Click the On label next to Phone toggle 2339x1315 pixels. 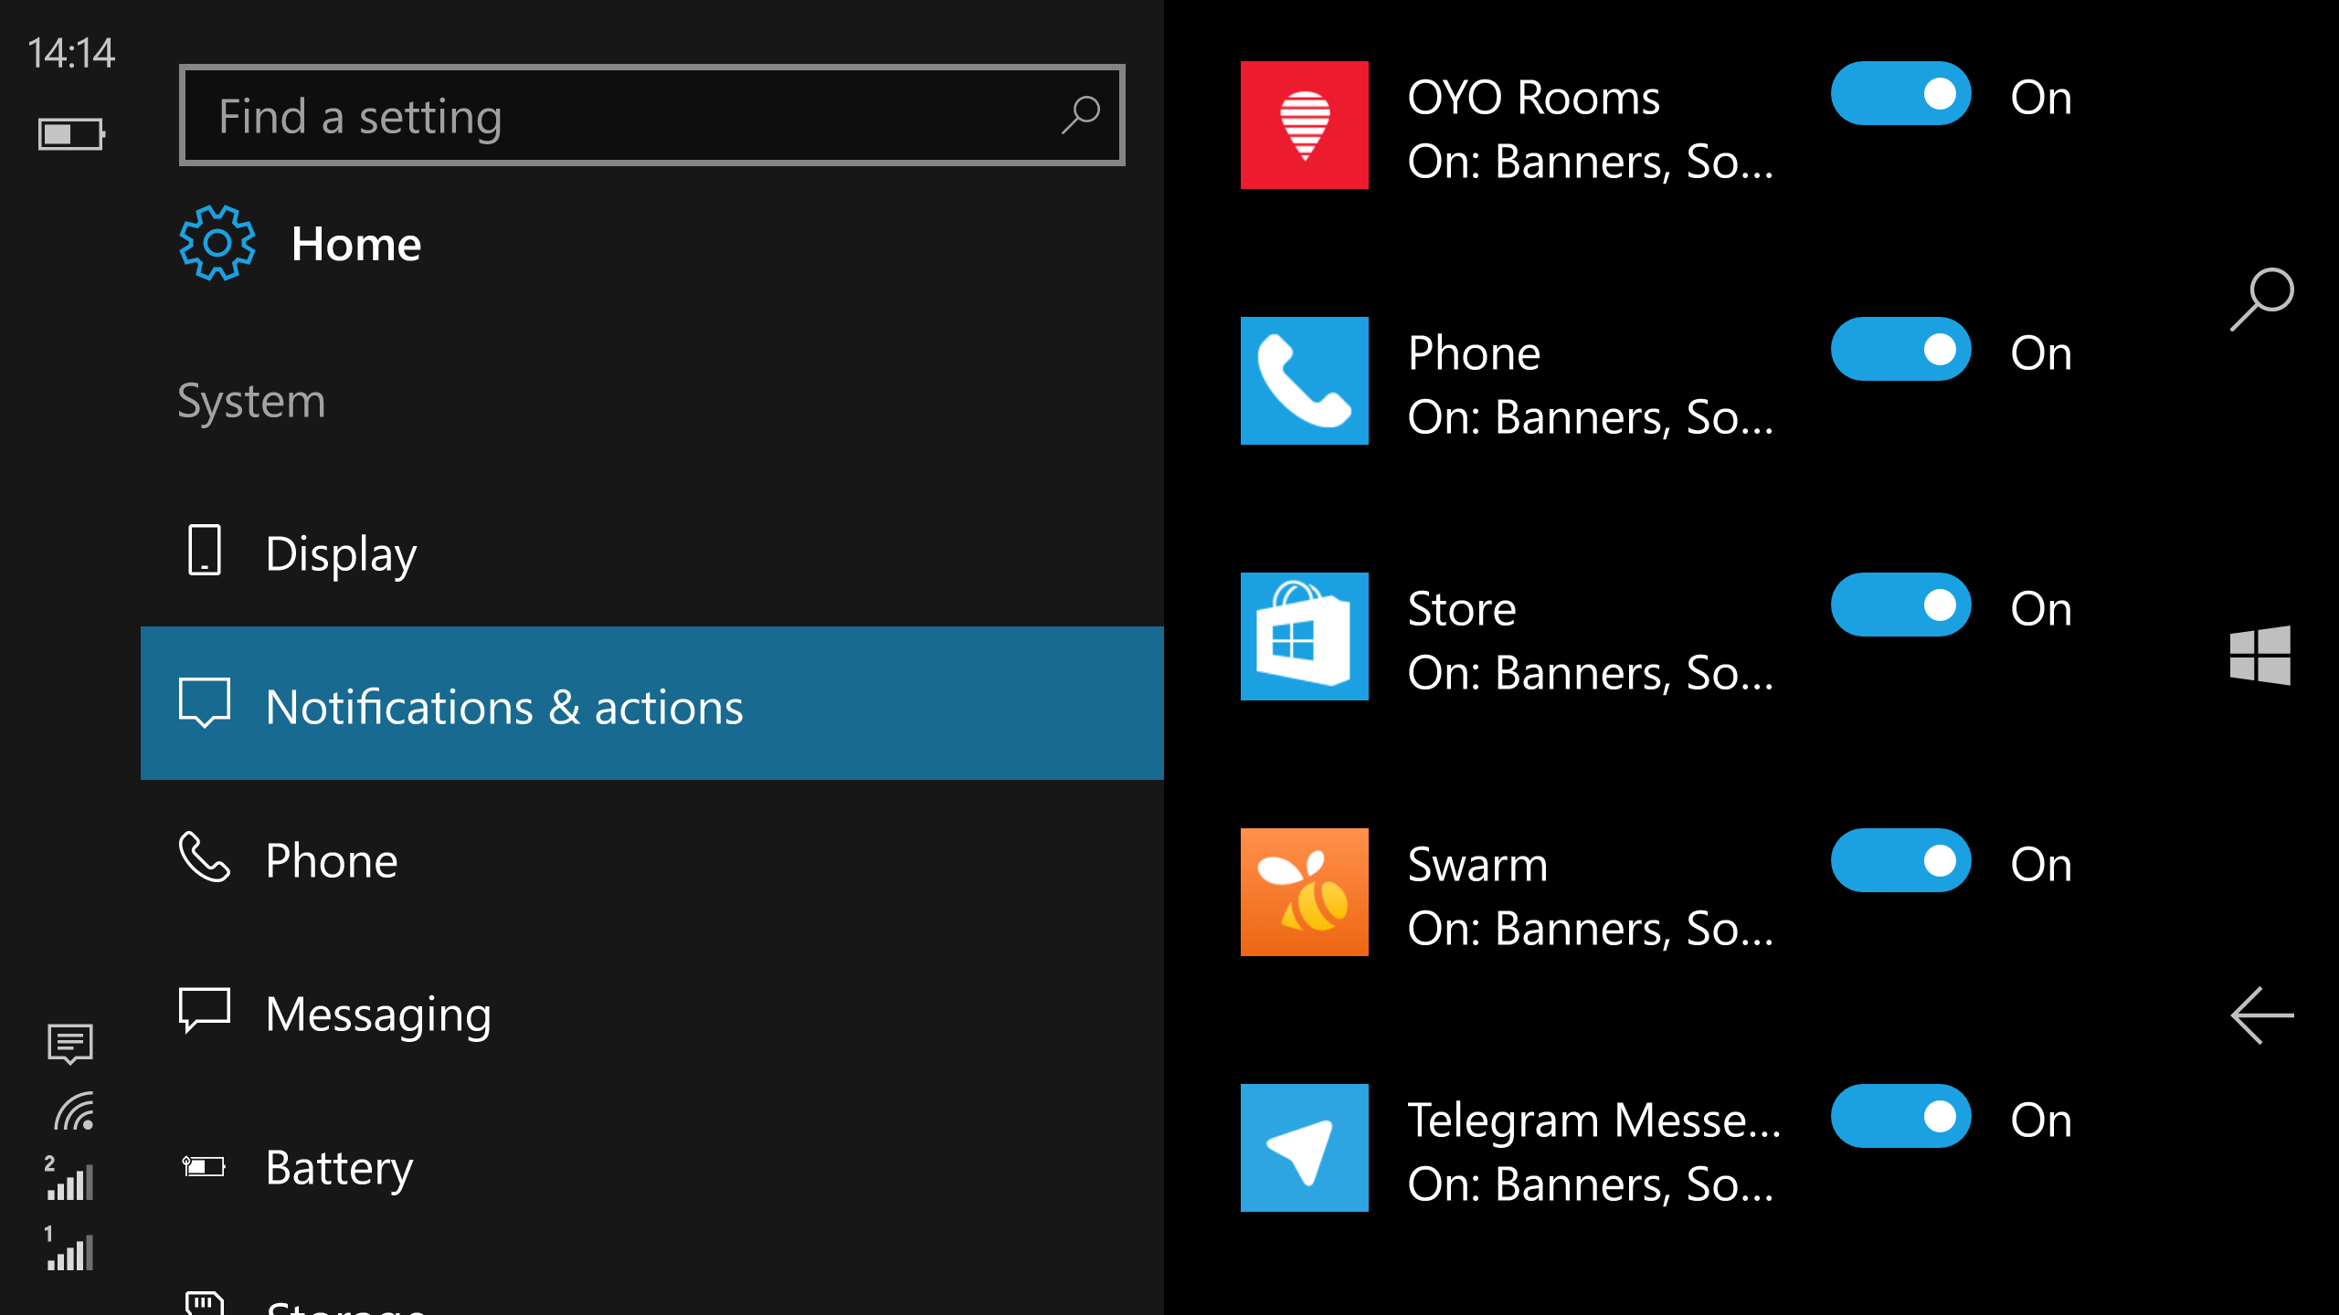tap(2041, 352)
